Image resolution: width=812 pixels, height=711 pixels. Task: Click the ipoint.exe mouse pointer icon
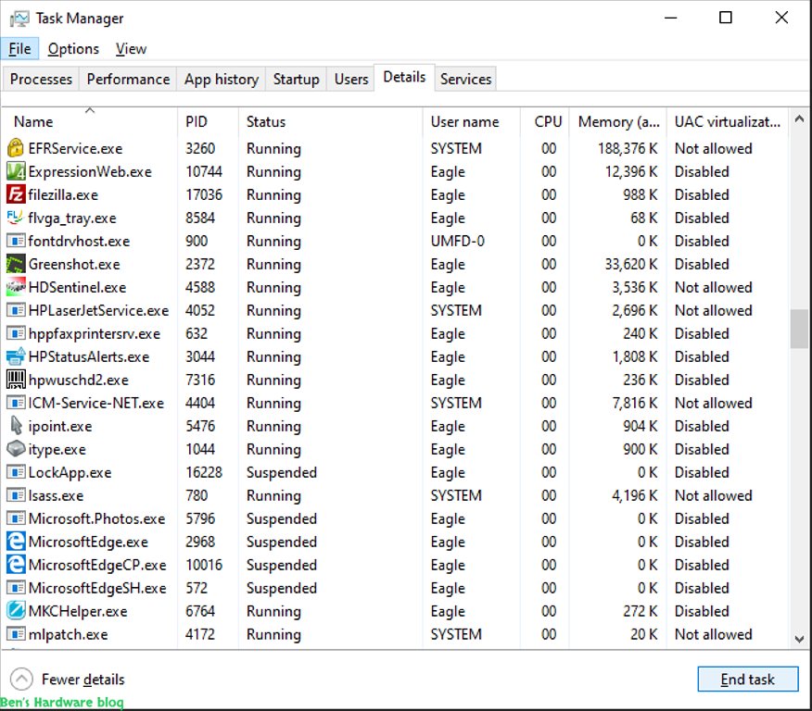tap(16, 426)
